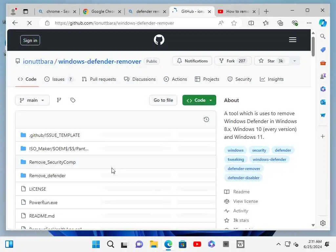Open Collections in Edge toolbar
This screenshot has width=336, height=252.
pyautogui.click(x=280, y=23)
